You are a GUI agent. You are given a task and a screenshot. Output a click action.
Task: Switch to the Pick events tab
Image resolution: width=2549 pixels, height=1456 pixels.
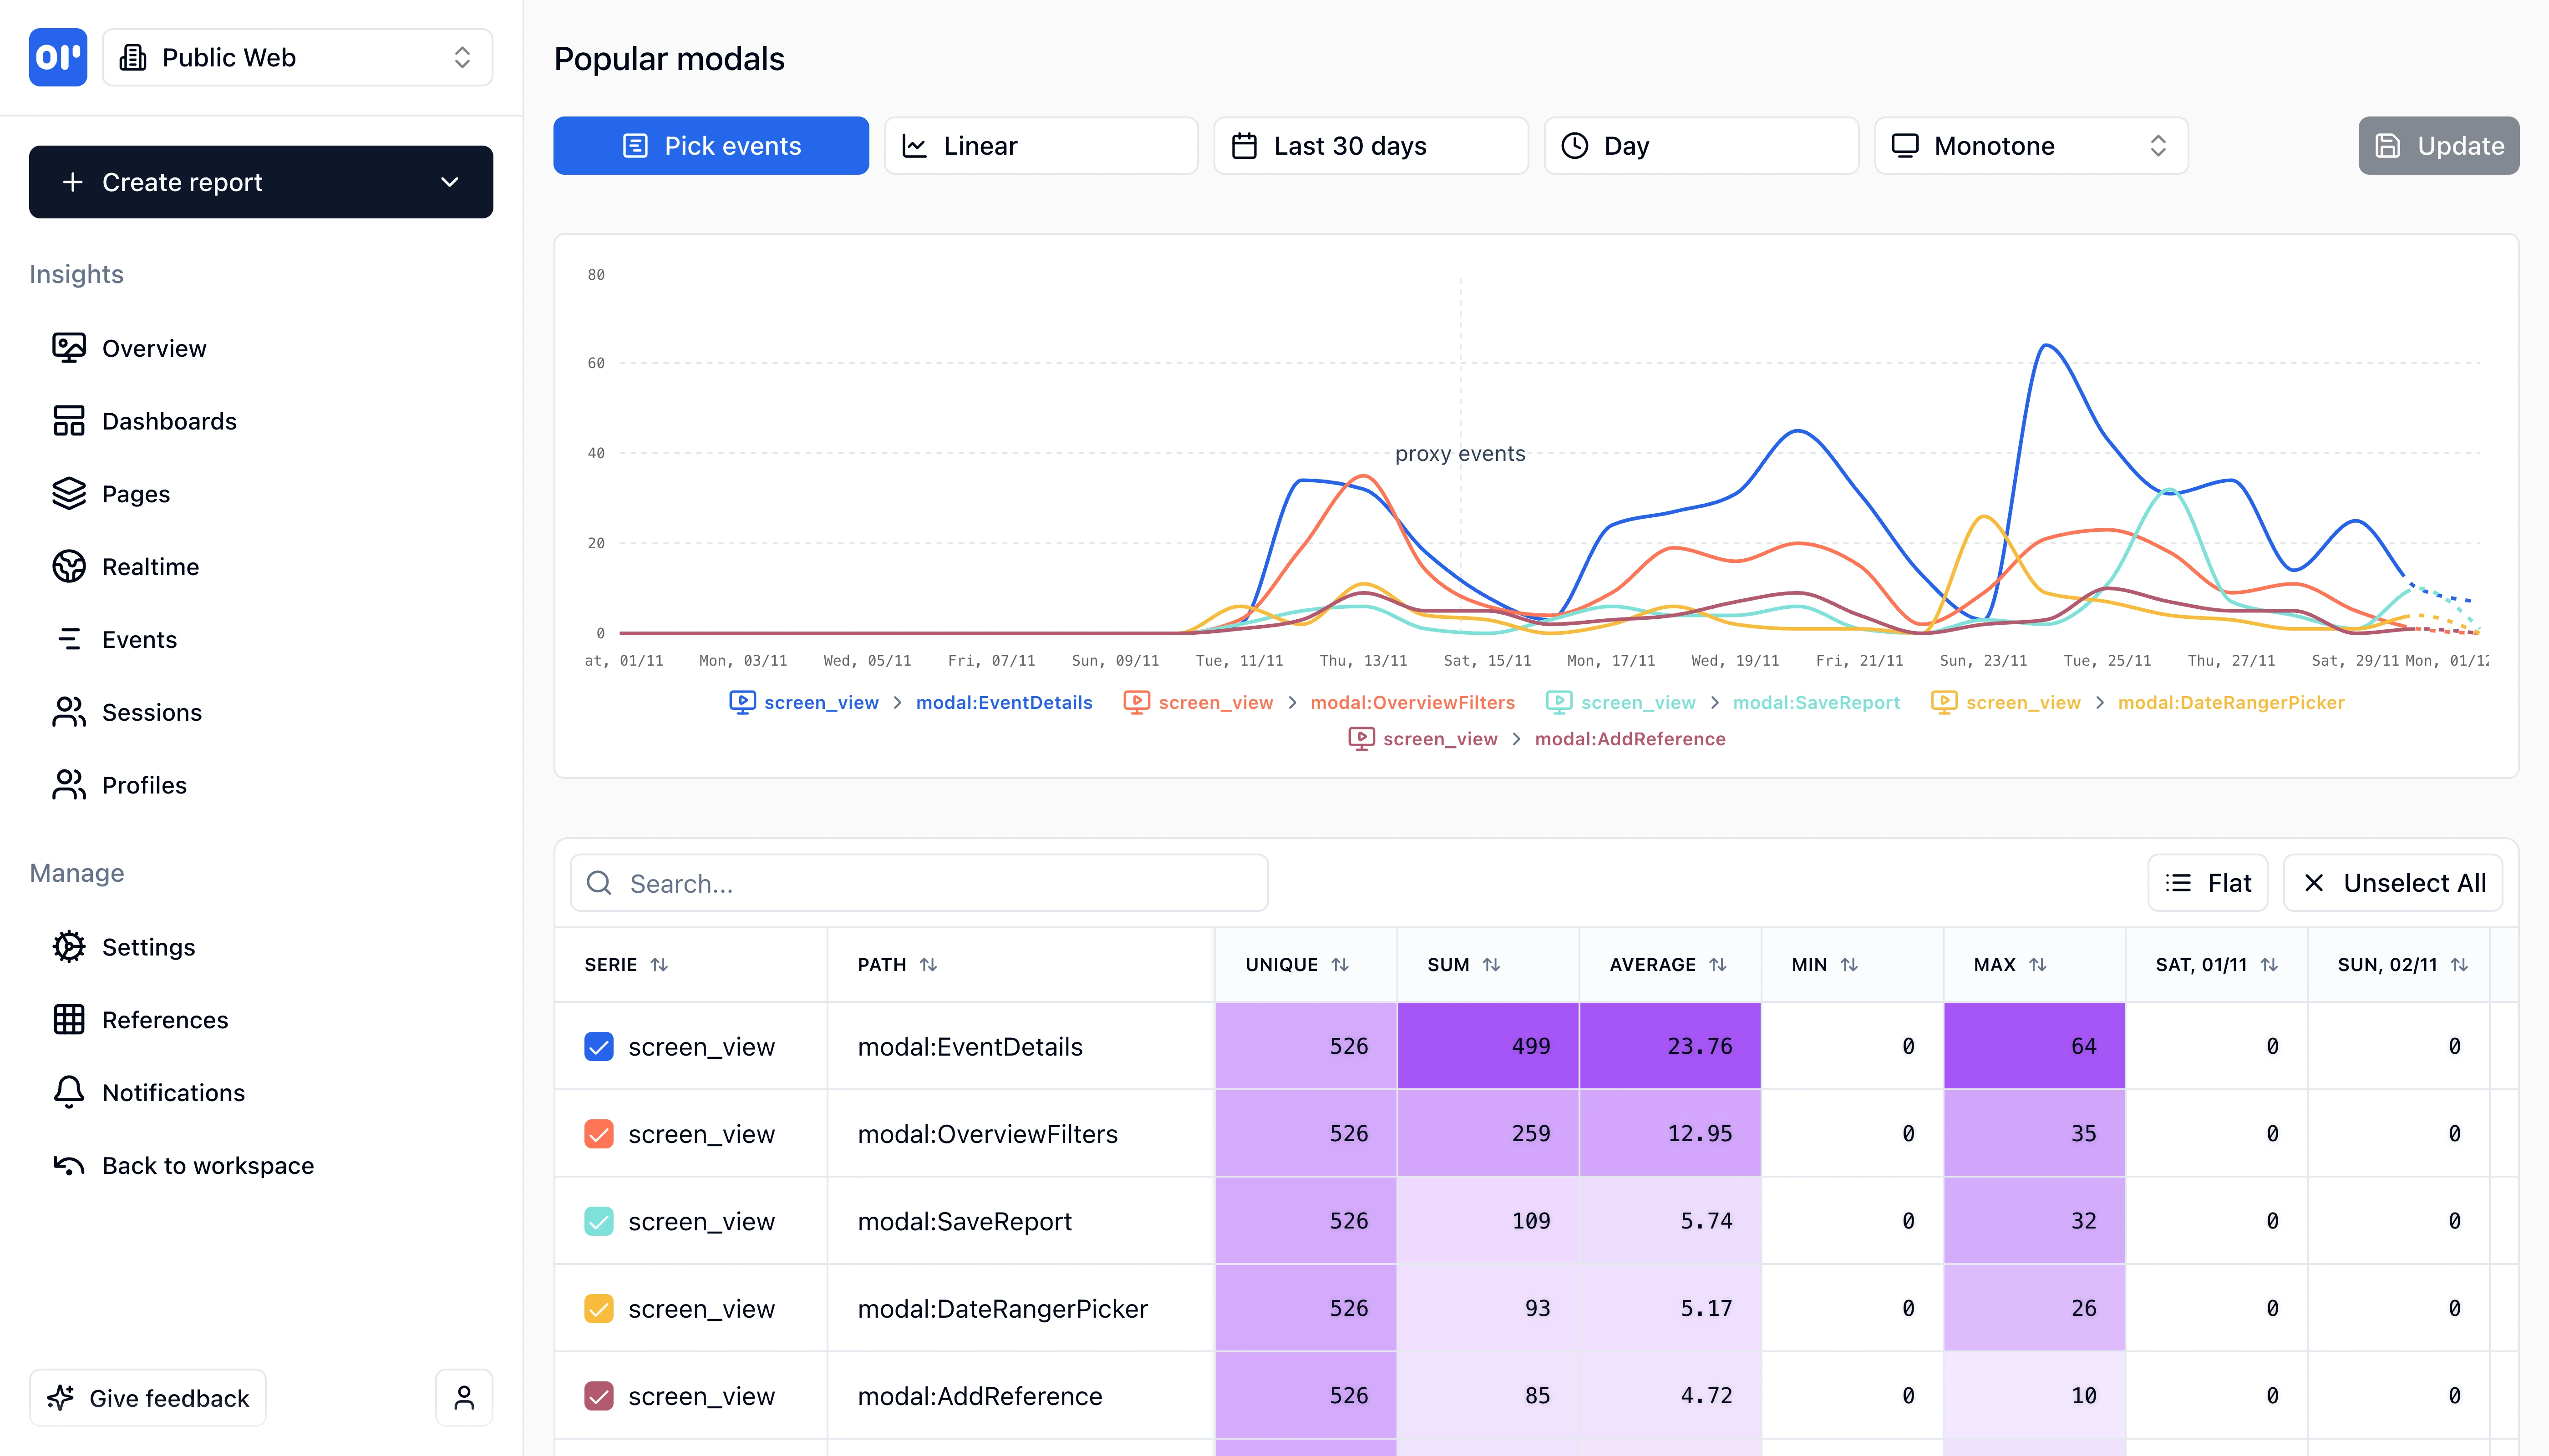coord(710,145)
